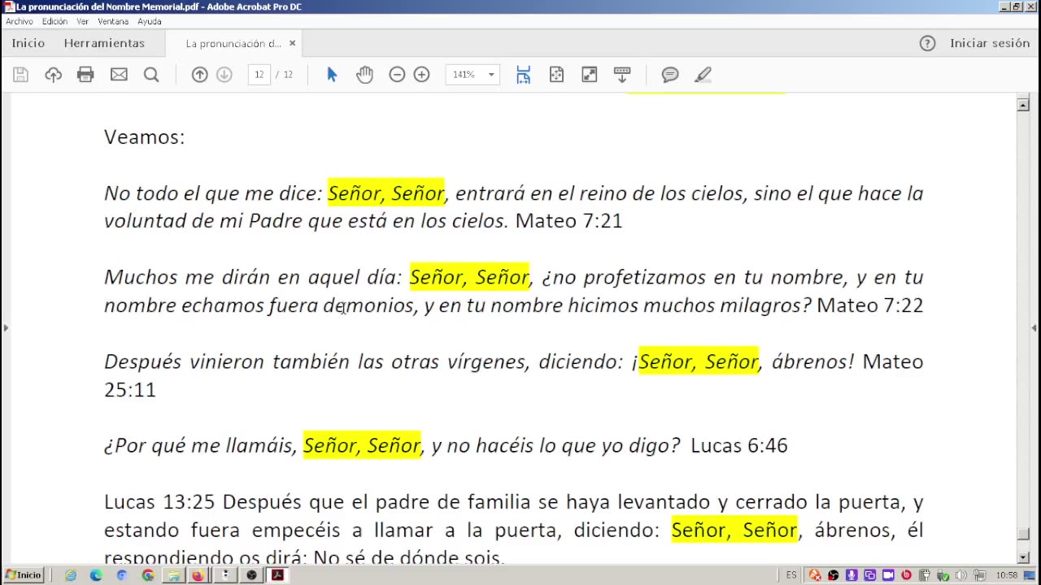Click the highlighted 'Señor, Señor' in Mateo 7:21 verse
Image resolution: width=1041 pixels, height=585 pixels.
[385, 193]
